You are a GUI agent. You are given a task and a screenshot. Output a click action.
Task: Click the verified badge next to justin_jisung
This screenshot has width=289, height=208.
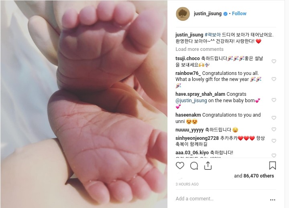(x=225, y=14)
